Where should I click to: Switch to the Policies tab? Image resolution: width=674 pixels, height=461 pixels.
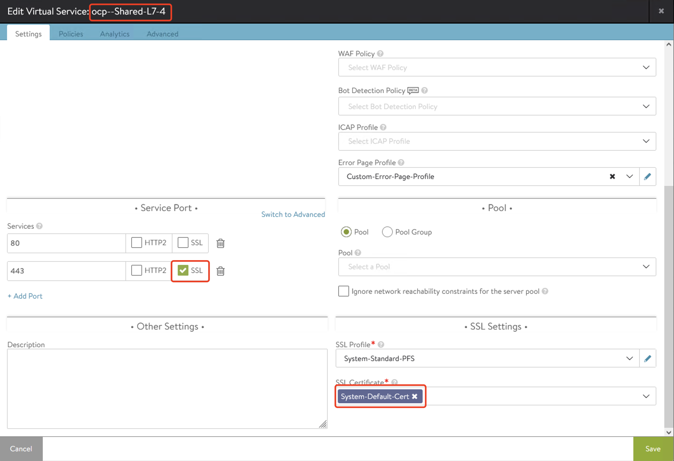pos(71,34)
